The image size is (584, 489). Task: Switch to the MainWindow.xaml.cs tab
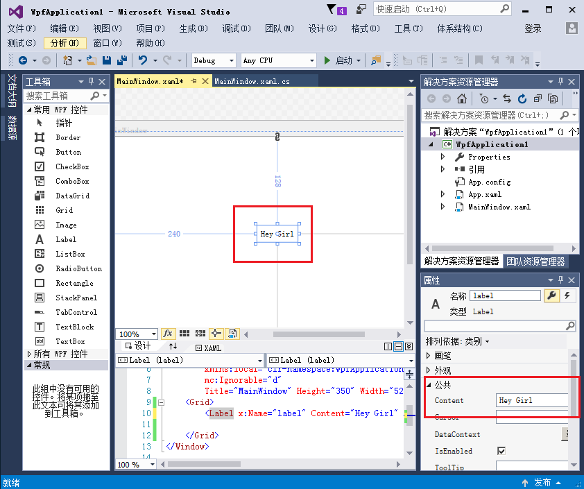coord(252,81)
